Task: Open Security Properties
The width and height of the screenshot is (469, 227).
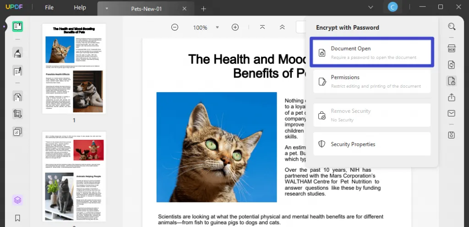Action: point(372,144)
